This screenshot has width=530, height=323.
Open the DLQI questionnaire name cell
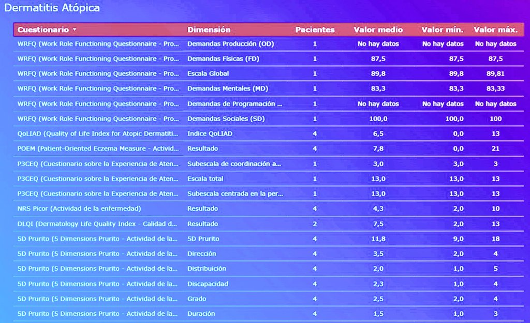point(97,224)
